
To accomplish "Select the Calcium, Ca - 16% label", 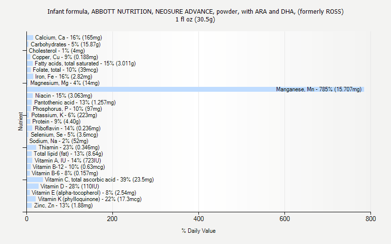I will pos(68,38).
